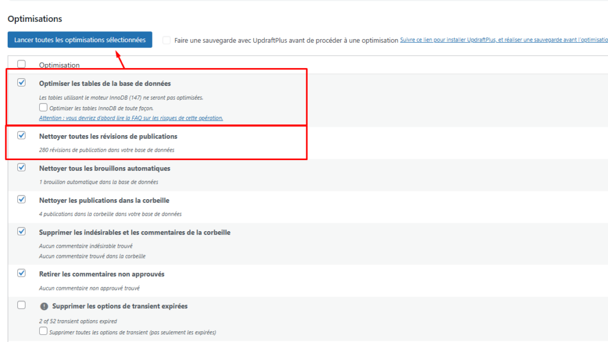Click the warning icon beside transient options
The image size is (608, 342).
click(44, 306)
